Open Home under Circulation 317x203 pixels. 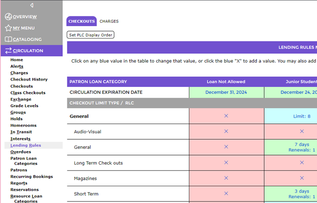17,60
